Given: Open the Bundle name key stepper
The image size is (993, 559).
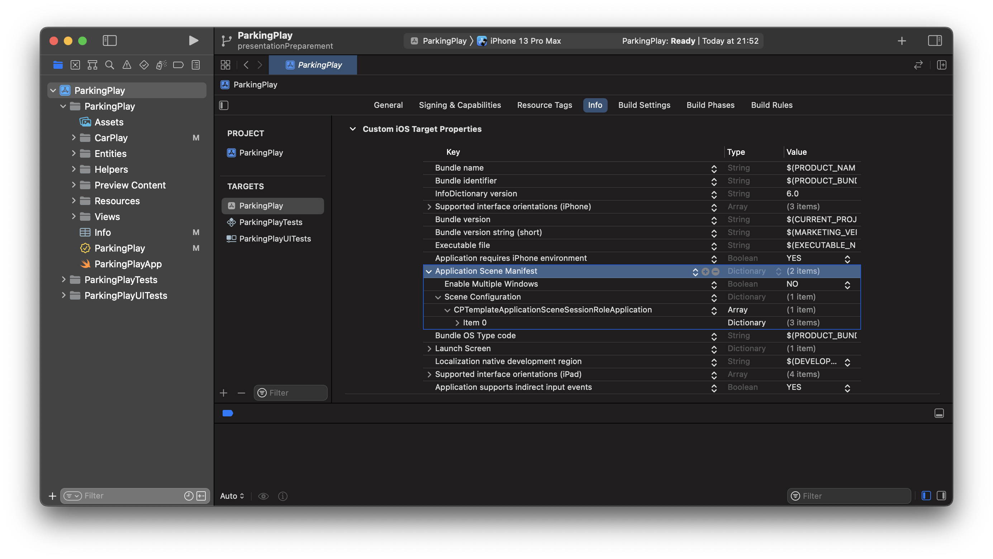Looking at the screenshot, I should [713, 168].
